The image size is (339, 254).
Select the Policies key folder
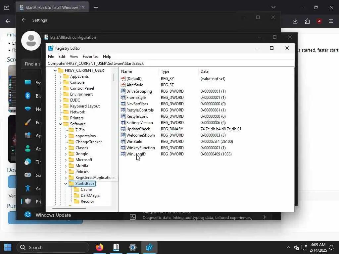pyautogui.click(x=82, y=172)
